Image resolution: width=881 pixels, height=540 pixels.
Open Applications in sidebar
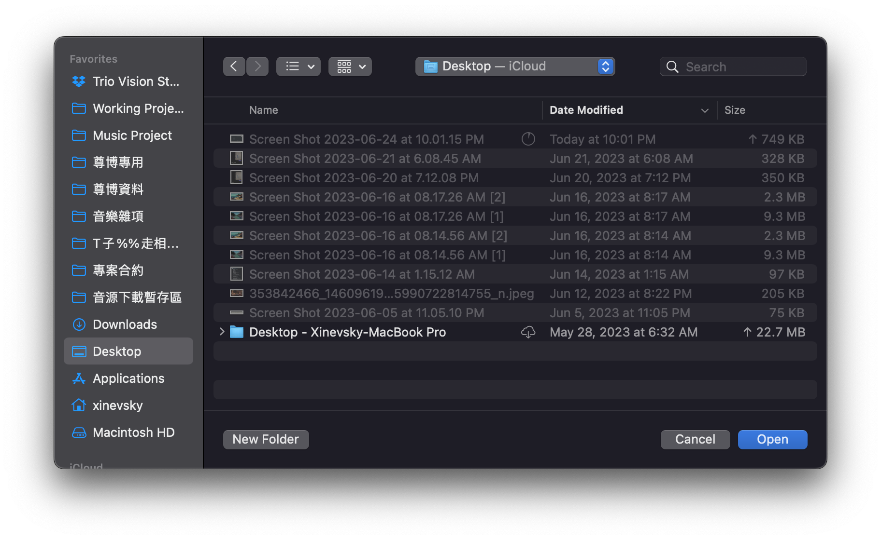click(128, 378)
